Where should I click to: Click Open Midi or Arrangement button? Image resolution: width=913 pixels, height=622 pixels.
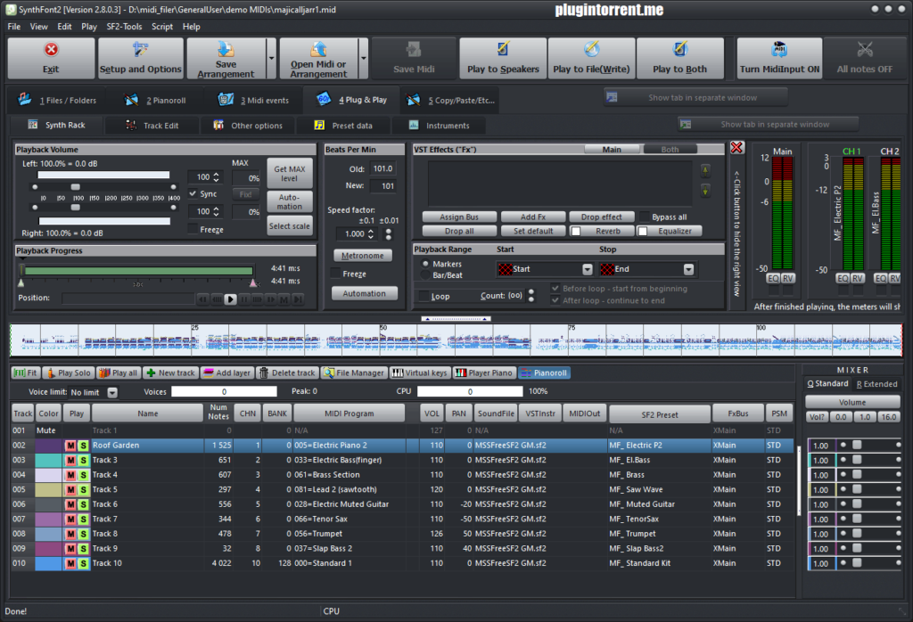[318, 58]
